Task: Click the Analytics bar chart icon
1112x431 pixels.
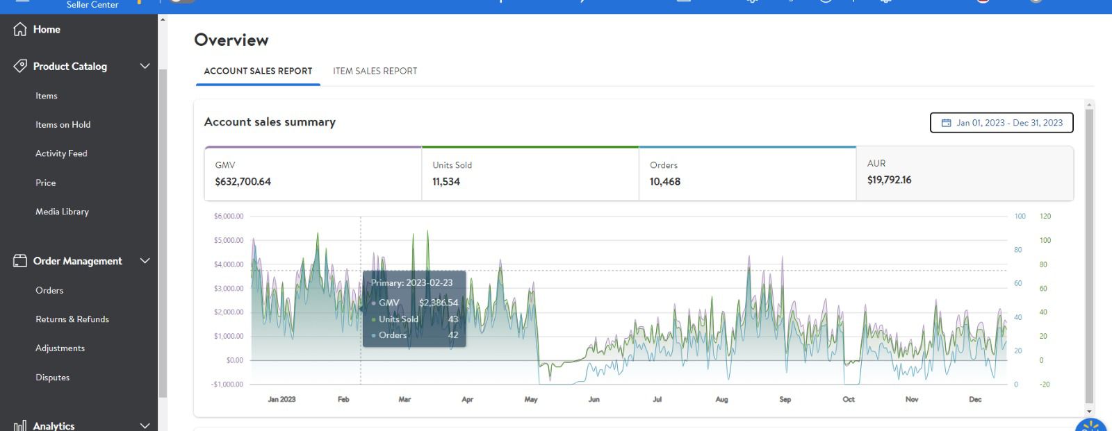Action: pos(20,425)
